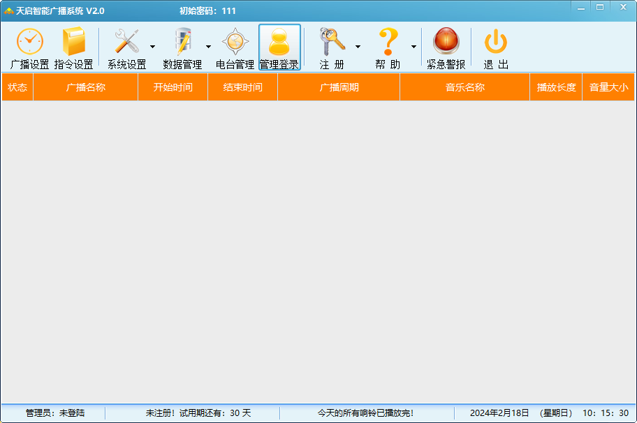Open 数据管理 database icon

[x=183, y=41]
